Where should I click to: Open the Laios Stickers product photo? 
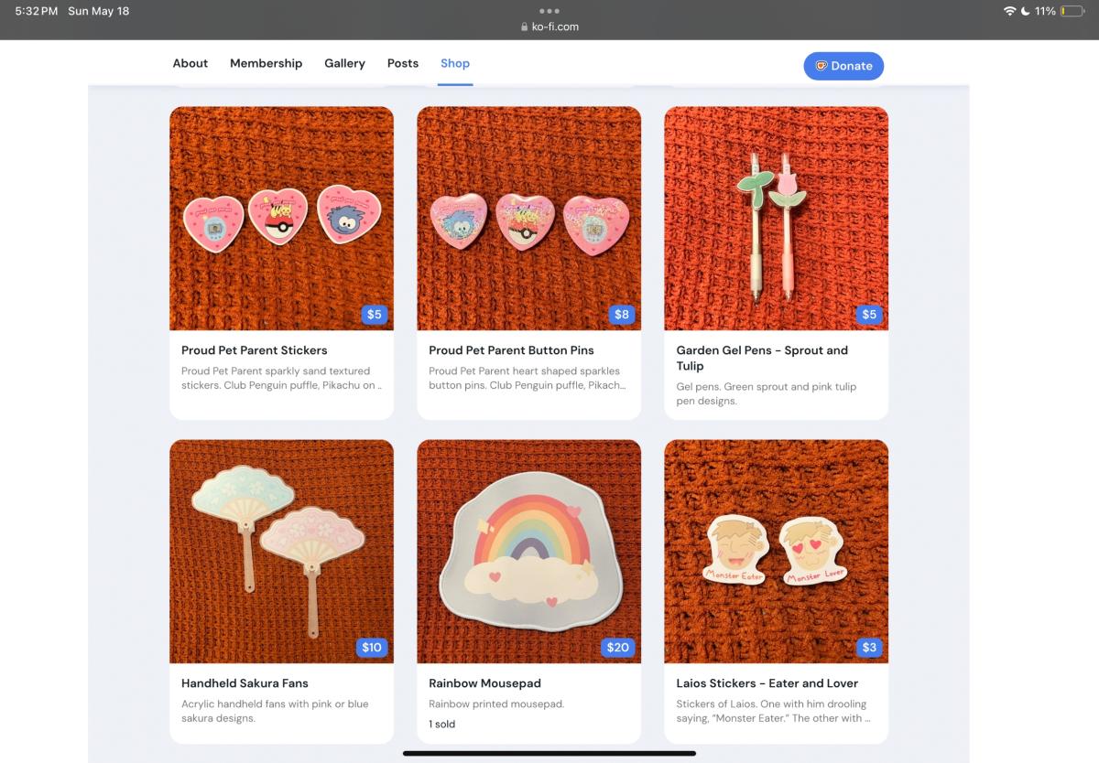[x=777, y=552]
